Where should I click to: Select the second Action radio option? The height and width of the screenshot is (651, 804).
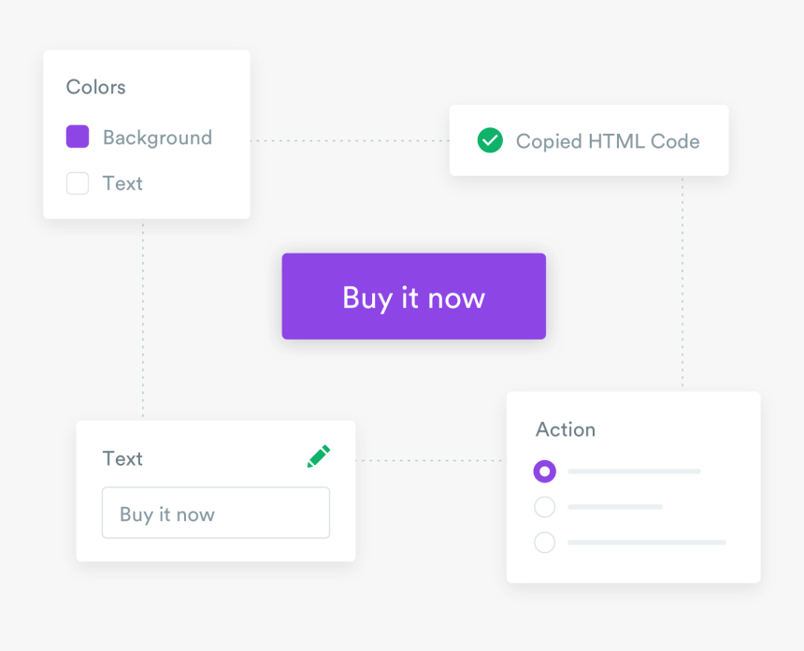(x=544, y=507)
